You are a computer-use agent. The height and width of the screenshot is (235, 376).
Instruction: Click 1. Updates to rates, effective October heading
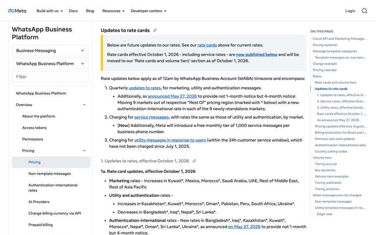(145, 161)
